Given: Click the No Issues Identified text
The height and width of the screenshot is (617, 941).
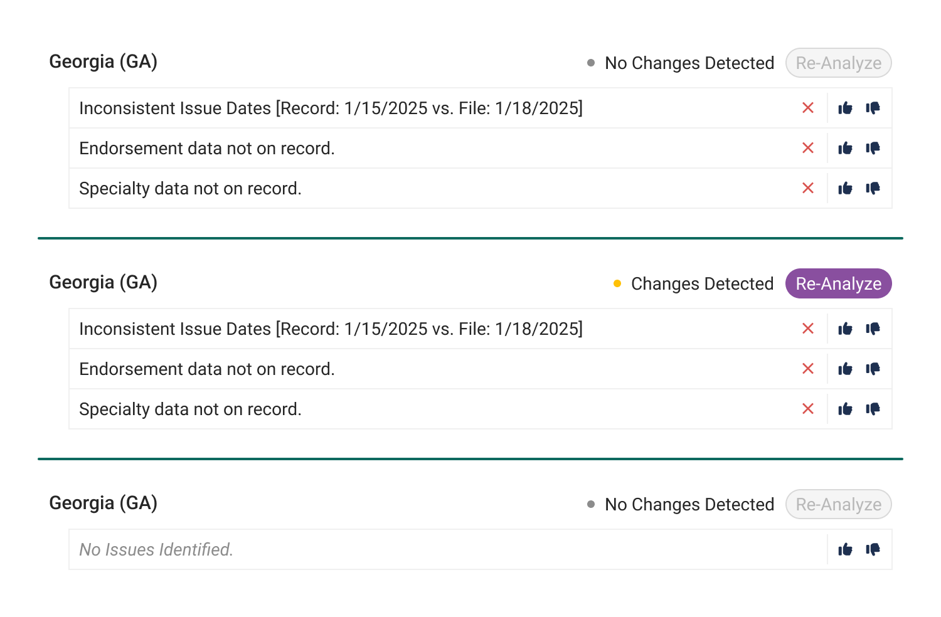Looking at the screenshot, I should 156,549.
